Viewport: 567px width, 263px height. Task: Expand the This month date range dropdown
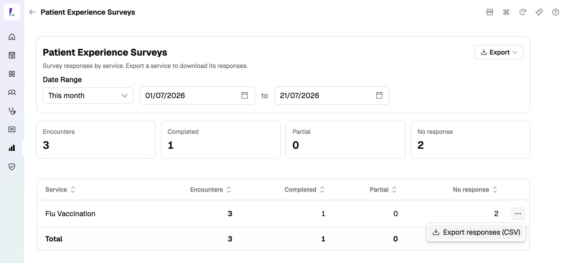[88, 95]
